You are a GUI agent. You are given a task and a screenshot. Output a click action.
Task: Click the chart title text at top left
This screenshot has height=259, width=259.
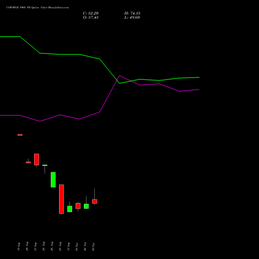coord(37,7)
